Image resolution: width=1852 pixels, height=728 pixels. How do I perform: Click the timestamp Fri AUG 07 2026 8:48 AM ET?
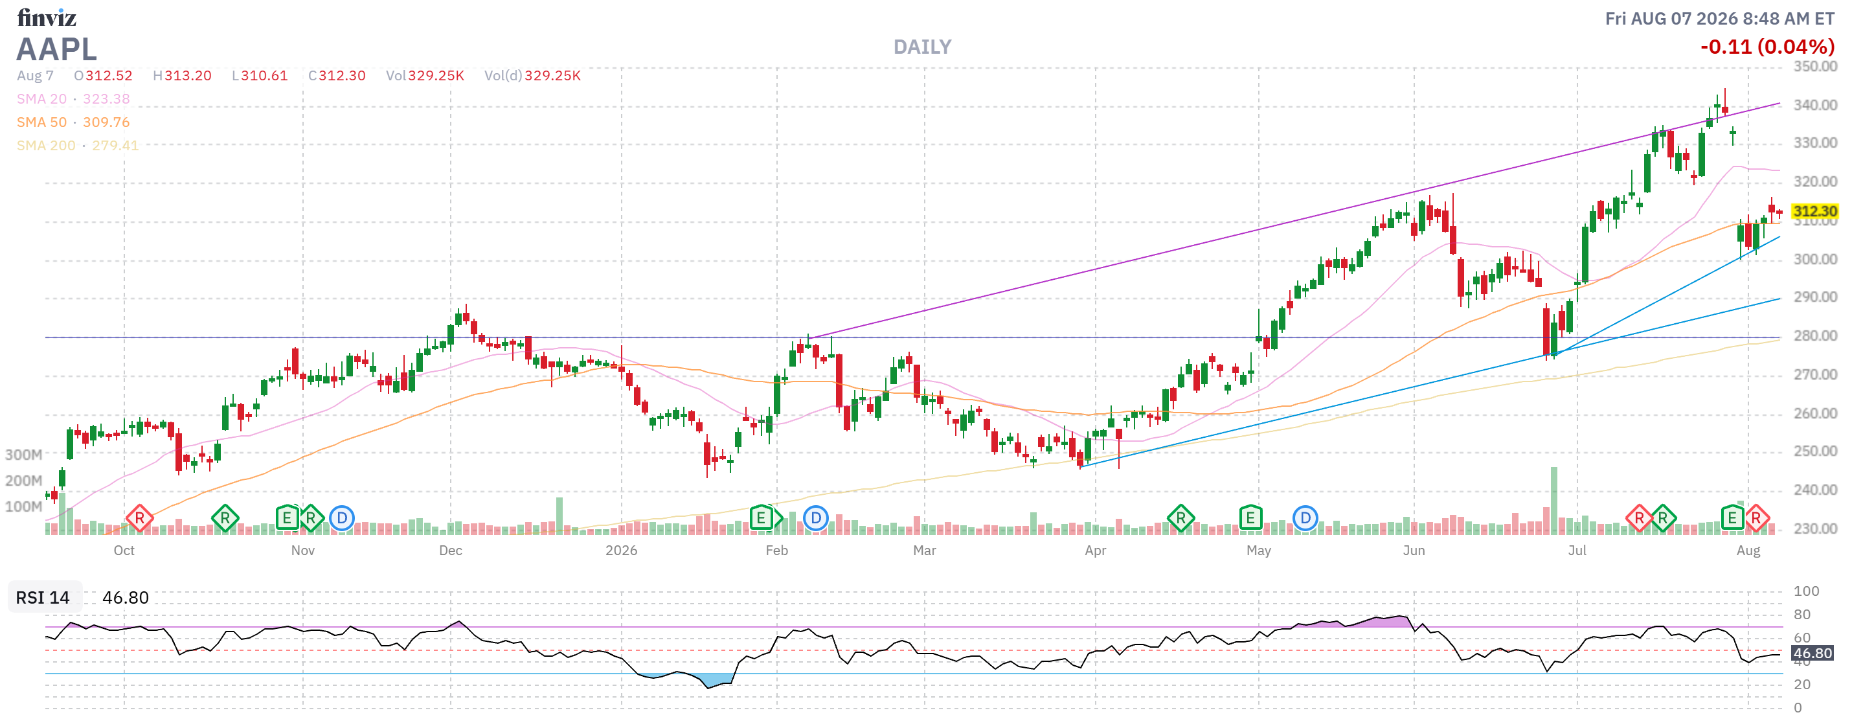pyautogui.click(x=1720, y=19)
